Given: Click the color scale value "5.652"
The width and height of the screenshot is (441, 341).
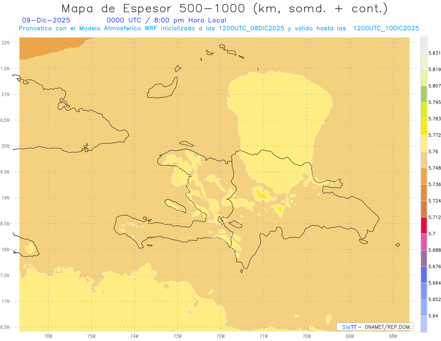Looking at the screenshot, I should click(434, 299).
